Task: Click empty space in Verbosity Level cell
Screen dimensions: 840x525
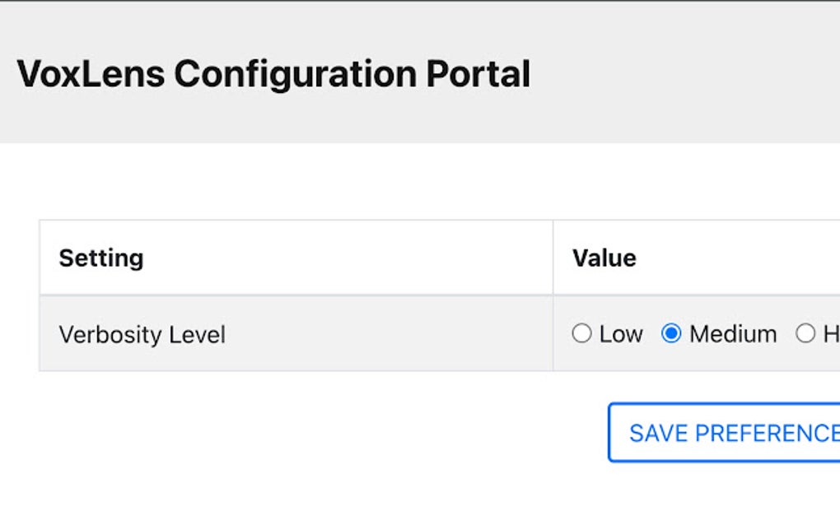Action: (387, 335)
